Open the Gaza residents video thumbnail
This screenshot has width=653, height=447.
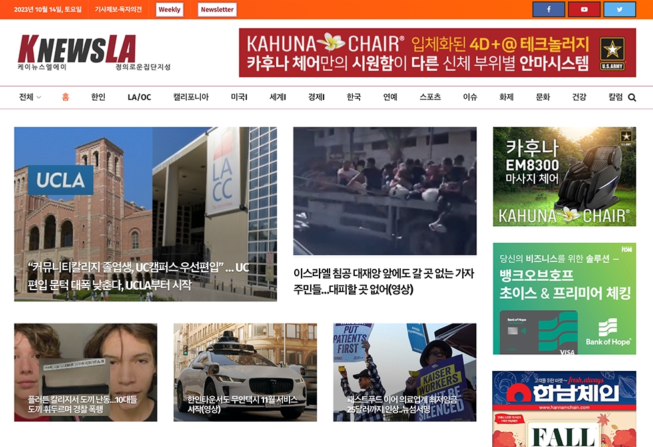[385, 191]
